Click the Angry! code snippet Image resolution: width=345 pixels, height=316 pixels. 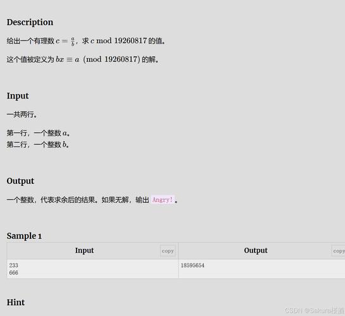click(x=163, y=200)
